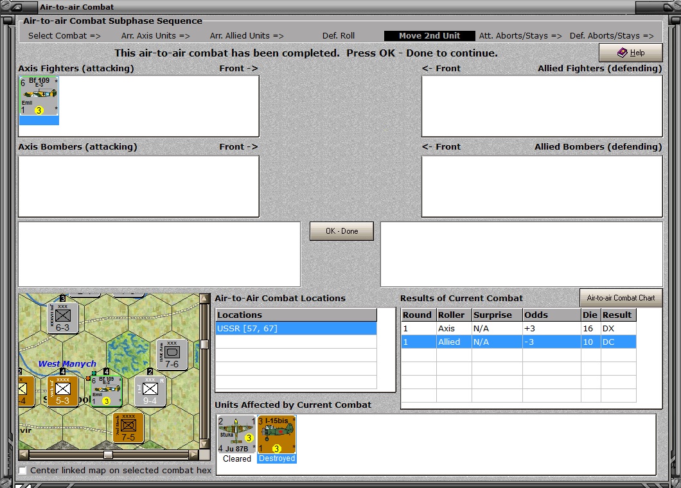This screenshot has height=488, width=681.
Task: Click the Cleared label under the Stuka
Action: [x=236, y=459]
